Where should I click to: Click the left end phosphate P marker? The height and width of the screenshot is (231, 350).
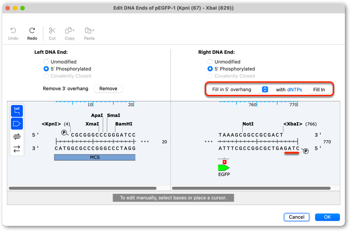click(x=64, y=133)
